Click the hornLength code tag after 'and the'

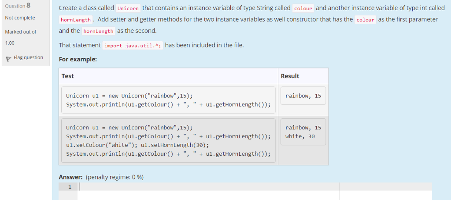tap(98, 31)
